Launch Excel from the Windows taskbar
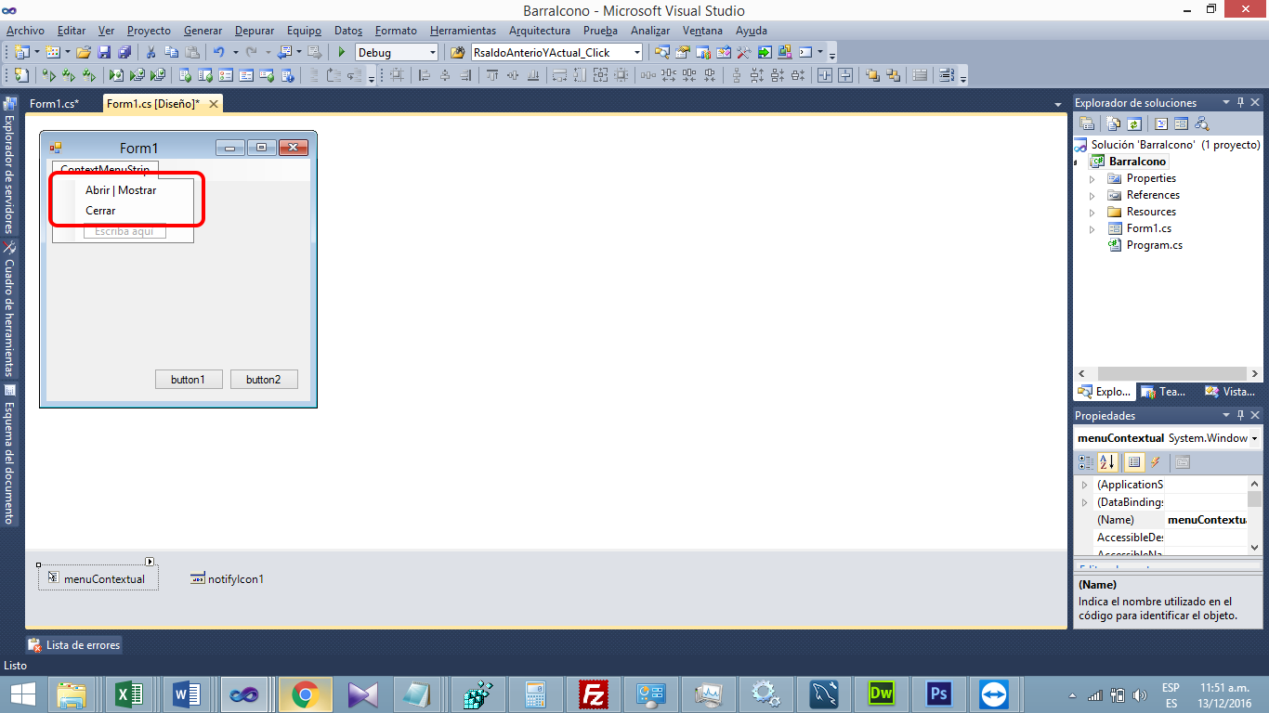The height and width of the screenshot is (713, 1269). [128, 694]
